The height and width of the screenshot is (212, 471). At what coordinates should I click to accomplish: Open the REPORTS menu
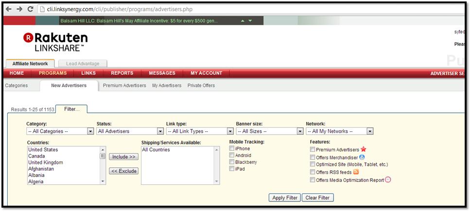point(122,73)
